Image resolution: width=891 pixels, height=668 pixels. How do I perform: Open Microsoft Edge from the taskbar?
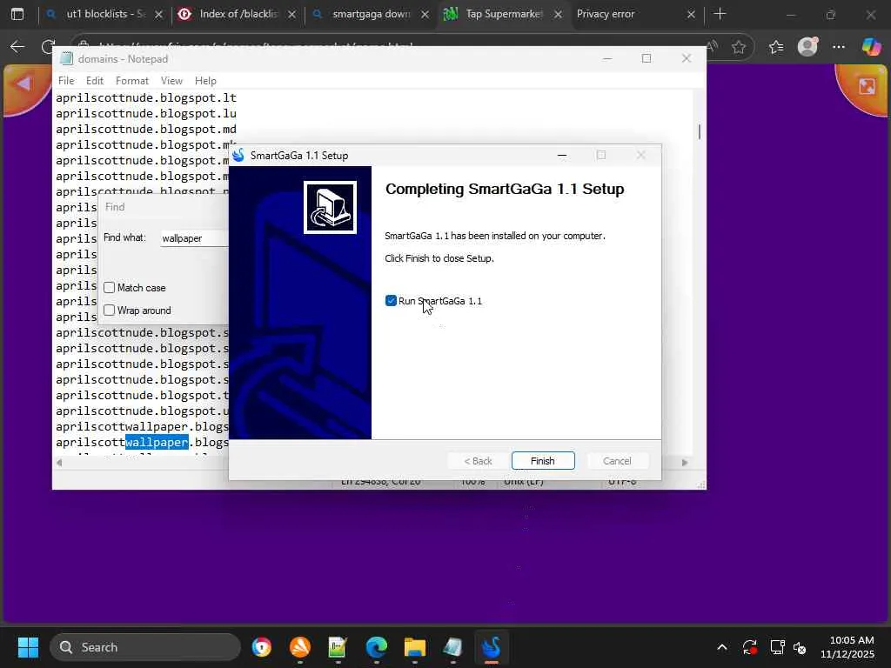click(x=376, y=647)
